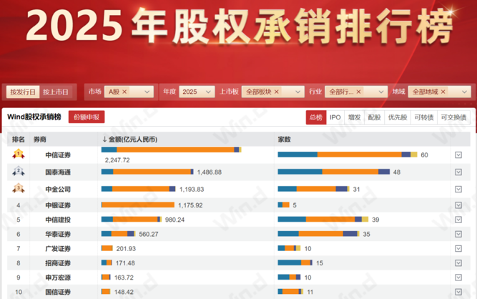Viewport: 477px width, 299px height.
Task: Switch to the 可转债 tab
Action: coord(425,117)
